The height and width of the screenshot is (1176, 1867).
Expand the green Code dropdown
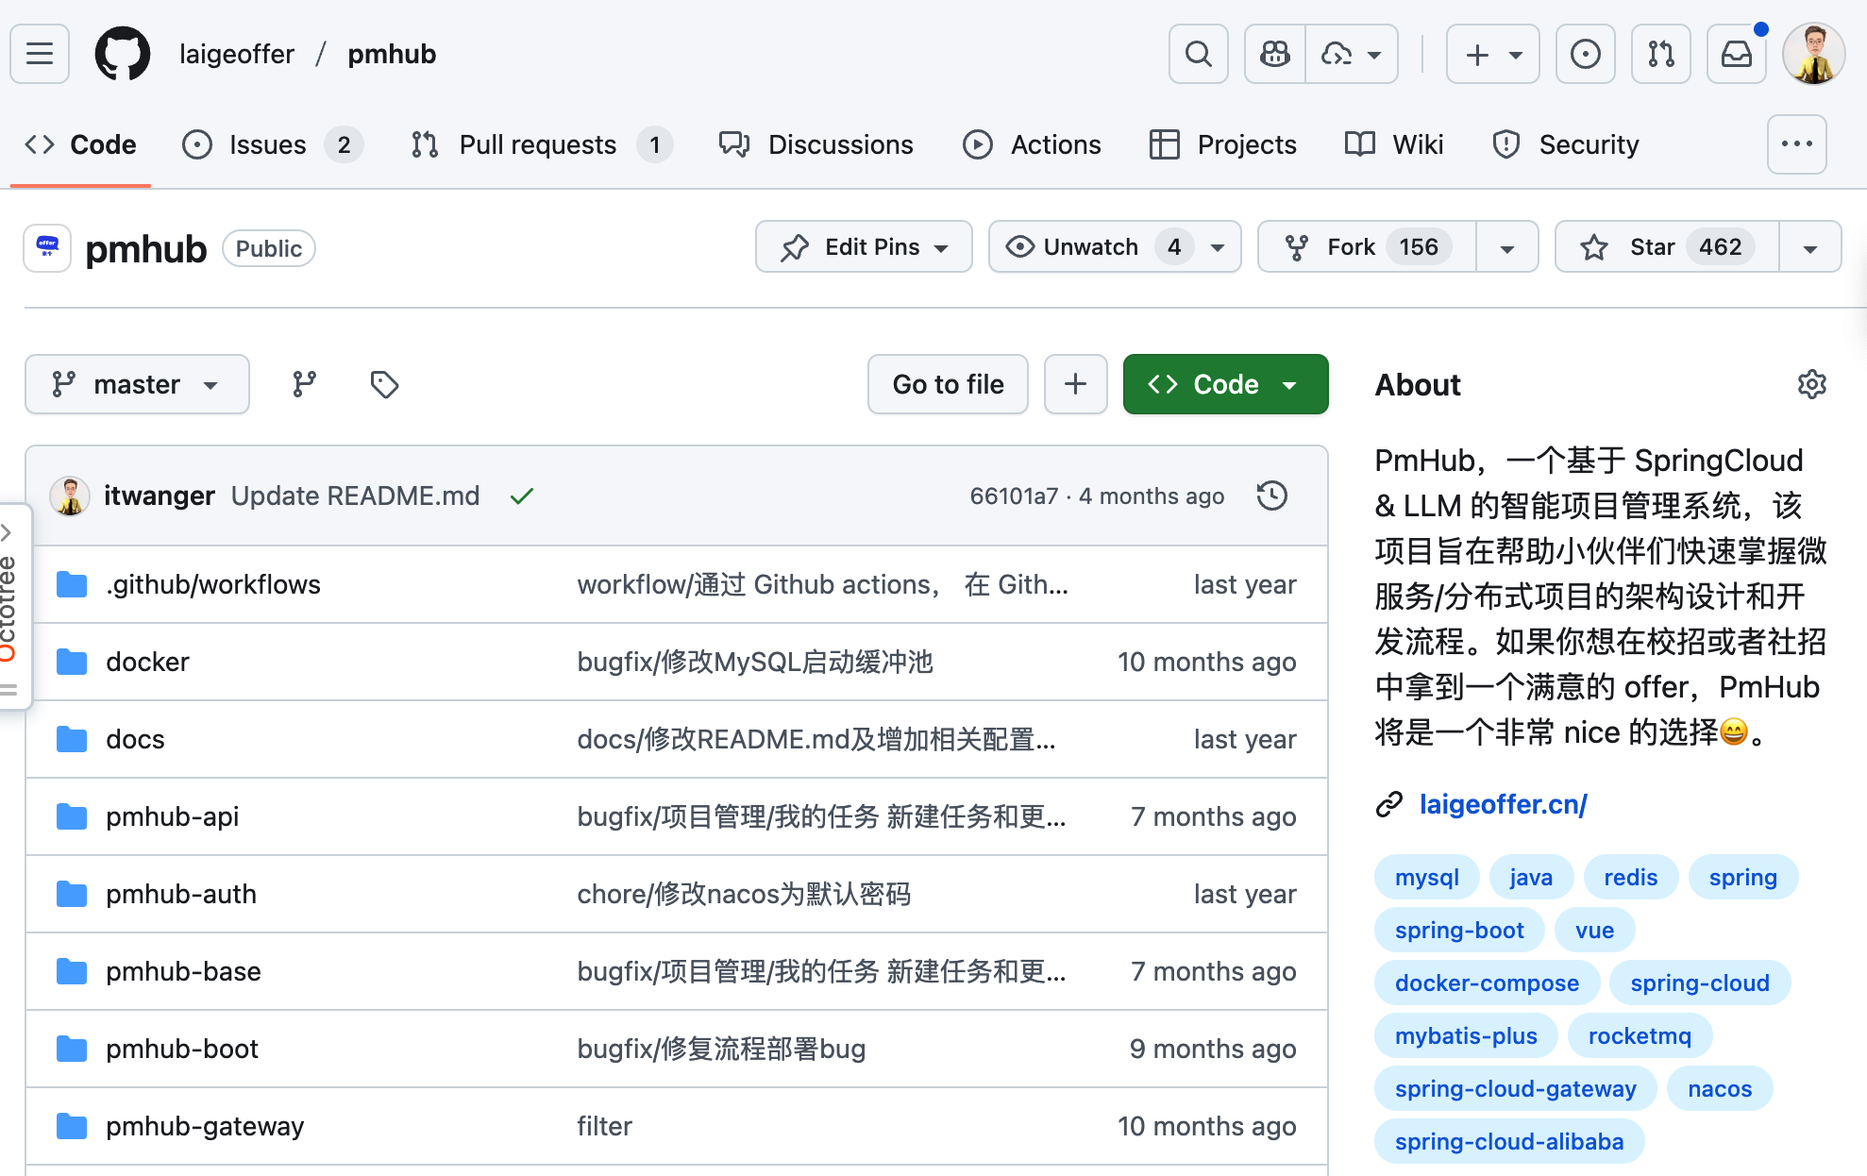tap(1224, 384)
